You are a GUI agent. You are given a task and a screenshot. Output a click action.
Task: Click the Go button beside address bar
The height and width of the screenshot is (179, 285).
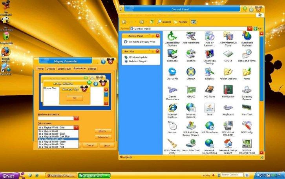click(258, 29)
